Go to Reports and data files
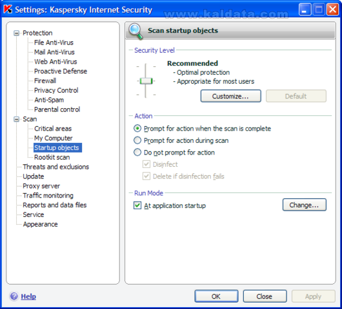This screenshot has width=342, height=309. coord(55,205)
